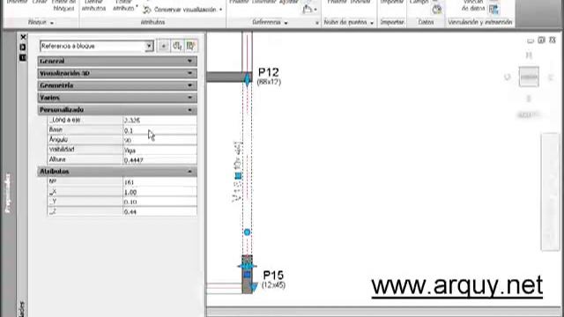This screenshot has height=317, width=564.
Task: Click the P12 column label
Action: (269, 72)
